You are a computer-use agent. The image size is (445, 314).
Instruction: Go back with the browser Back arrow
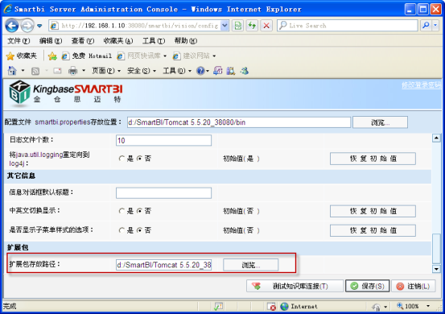12,26
